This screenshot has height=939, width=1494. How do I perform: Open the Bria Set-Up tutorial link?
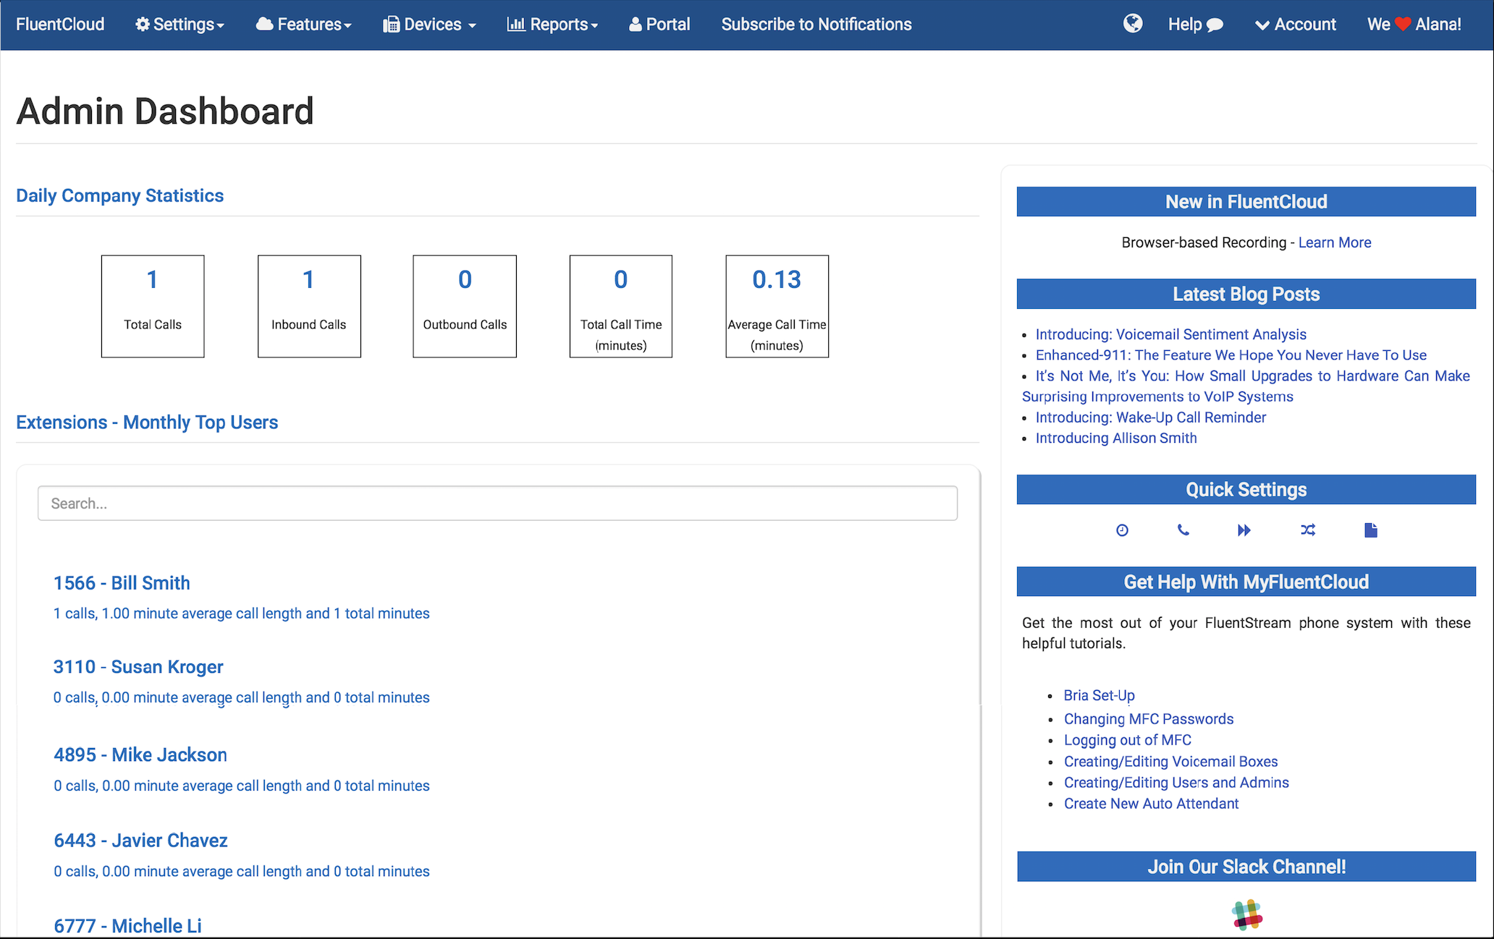[1099, 695]
